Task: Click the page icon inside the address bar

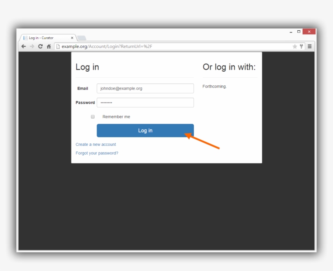Action: (x=57, y=46)
